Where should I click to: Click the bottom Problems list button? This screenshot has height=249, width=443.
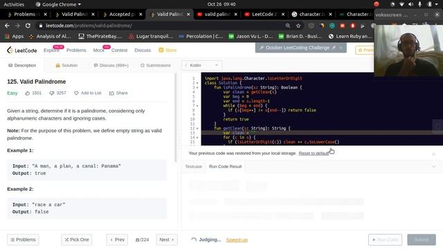pos(23,240)
